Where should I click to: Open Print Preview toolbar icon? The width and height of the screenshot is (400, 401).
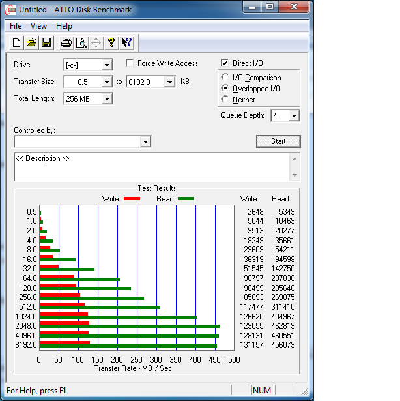(81, 42)
